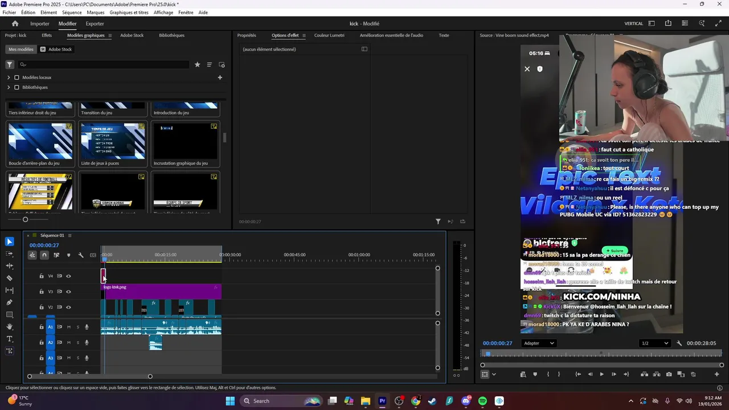
Task: Click the template thumbnail size slider
Action: click(x=25, y=219)
